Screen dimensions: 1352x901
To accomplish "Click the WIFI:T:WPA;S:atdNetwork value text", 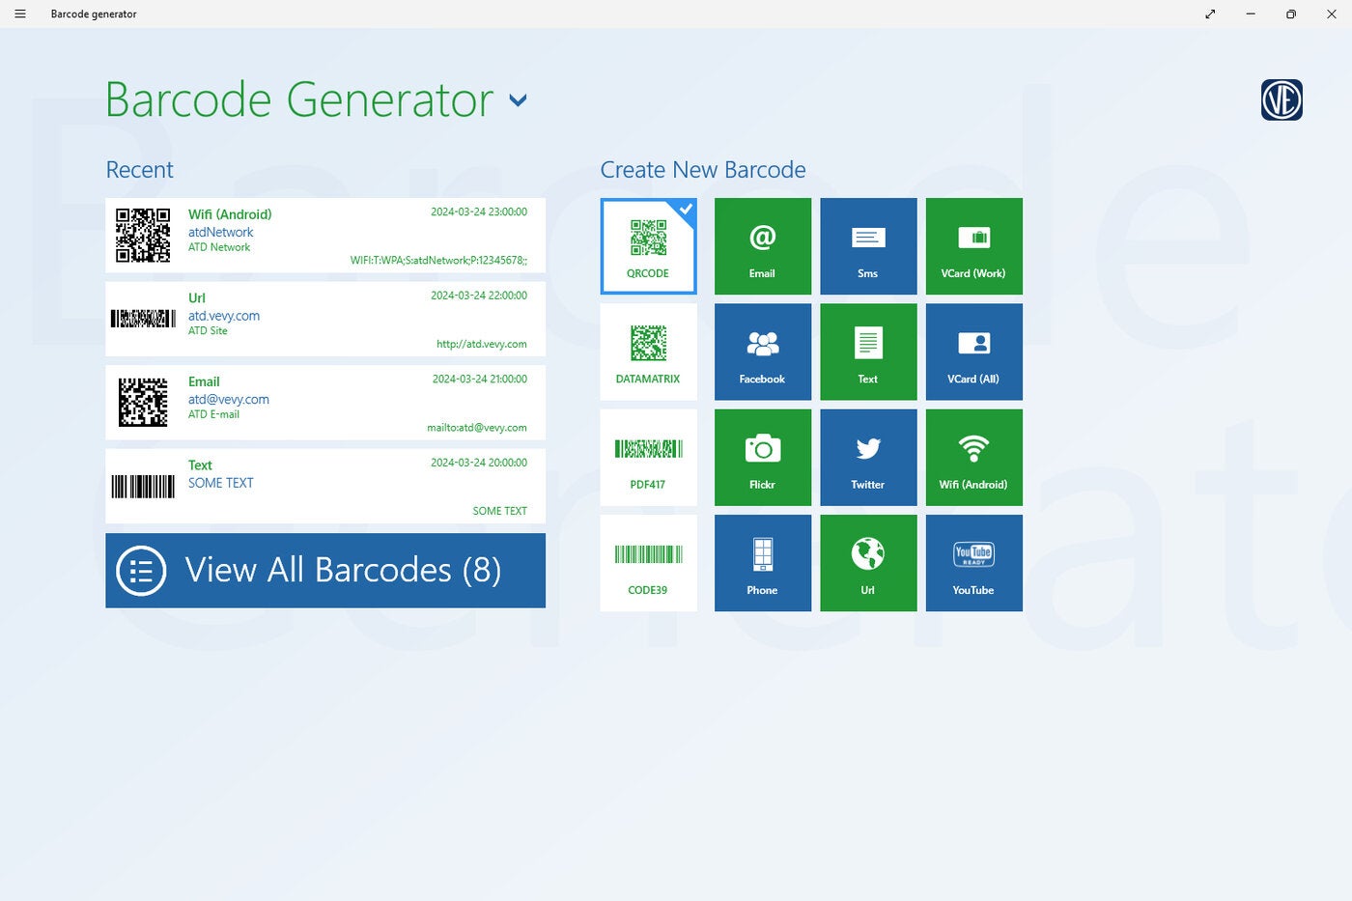I will 438,261.
